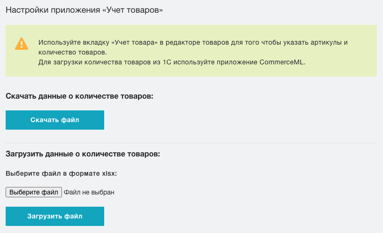Click «Для загрузки количества» in the notice
Image resolution: width=383 pixels, height=233 pixels.
click(x=80, y=62)
